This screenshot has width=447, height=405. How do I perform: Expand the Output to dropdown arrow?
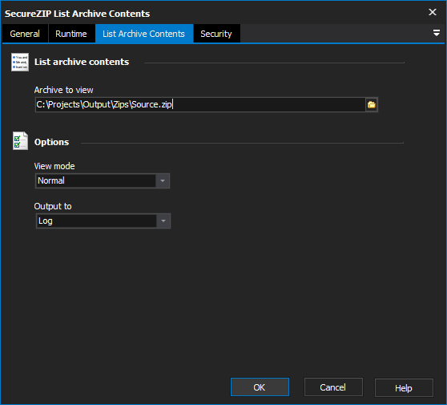(163, 221)
